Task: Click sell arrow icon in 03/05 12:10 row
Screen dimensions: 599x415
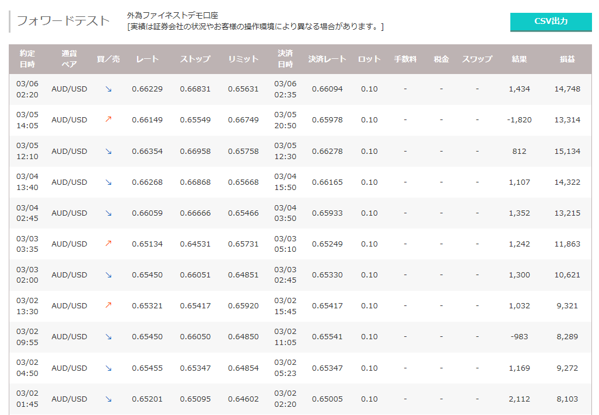Action: pyautogui.click(x=108, y=151)
